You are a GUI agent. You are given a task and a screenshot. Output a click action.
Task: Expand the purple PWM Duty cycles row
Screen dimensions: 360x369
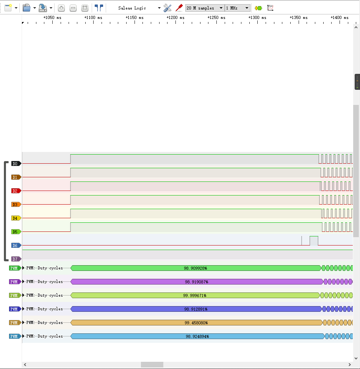click(23, 281)
